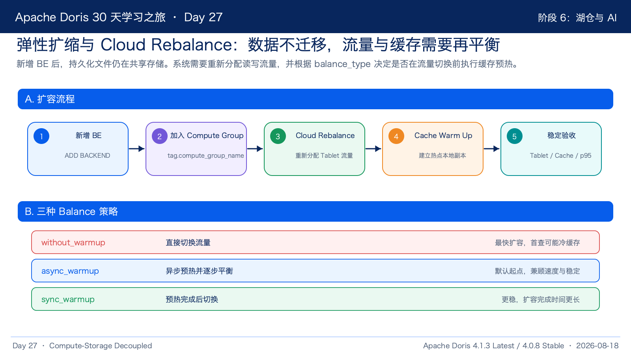Select '加入 Compute Group' step title

pyautogui.click(x=207, y=135)
